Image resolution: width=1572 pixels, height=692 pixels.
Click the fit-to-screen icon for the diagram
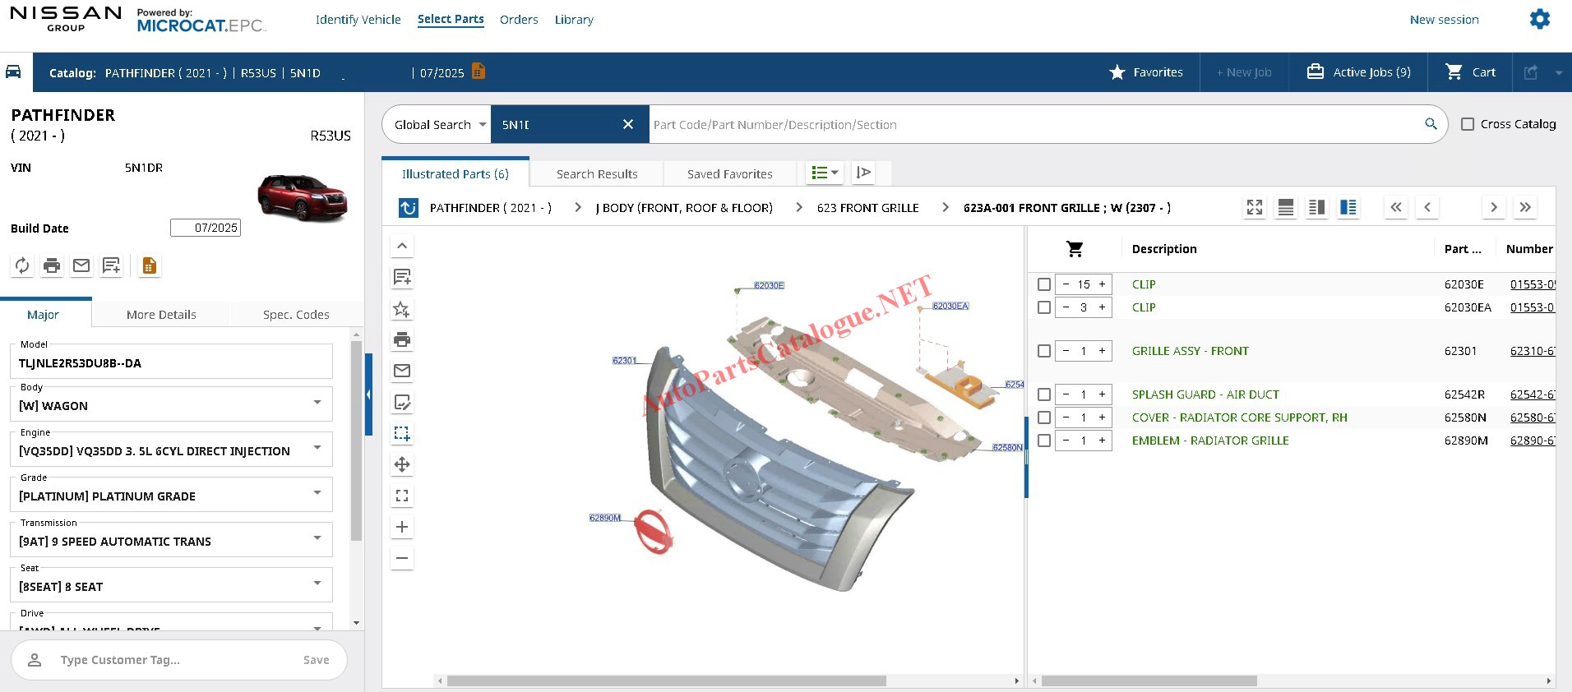click(x=402, y=496)
